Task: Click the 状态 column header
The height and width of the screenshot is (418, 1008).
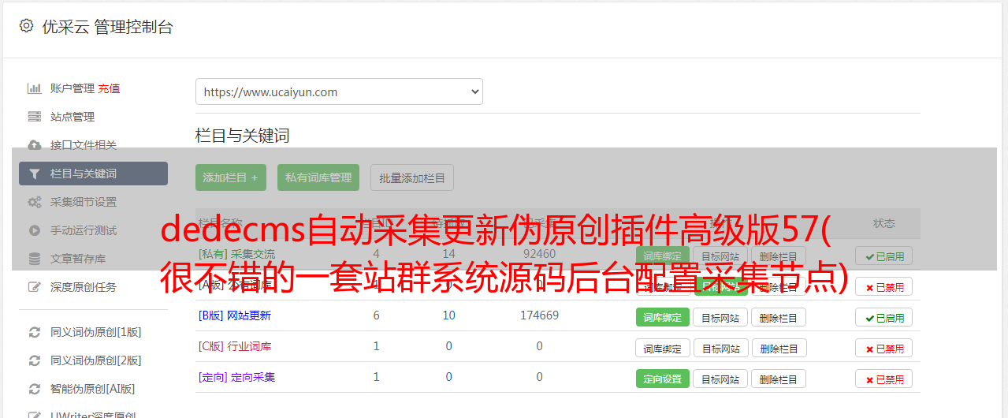Action: click(x=884, y=223)
